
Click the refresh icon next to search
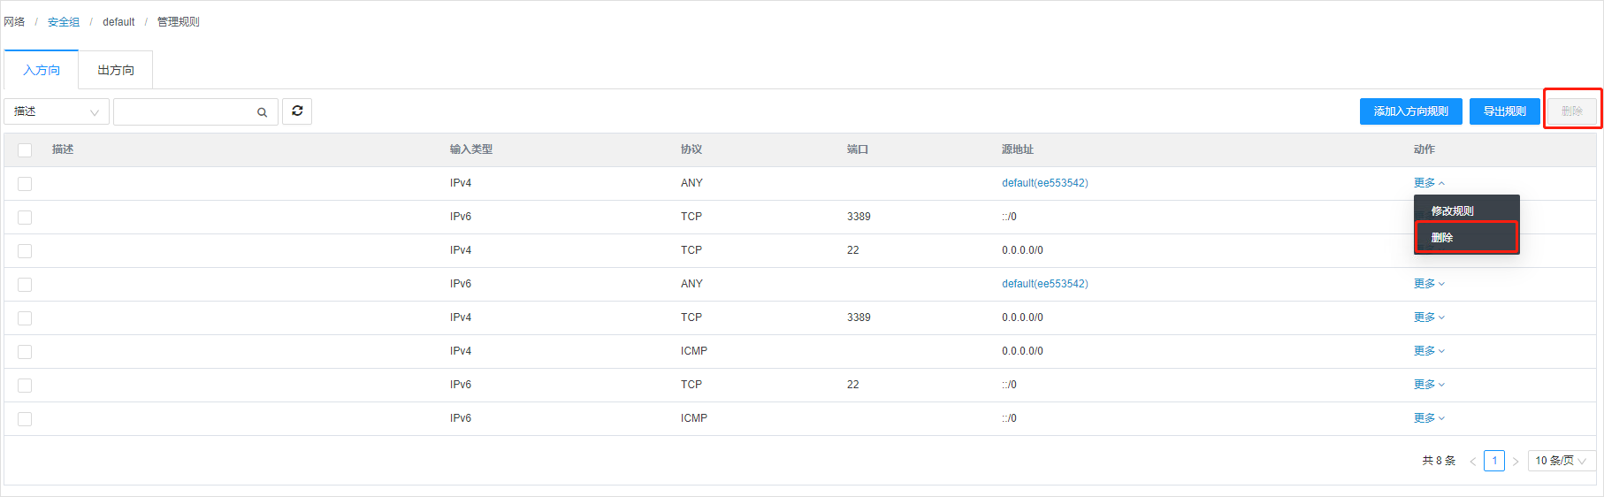(297, 111)
